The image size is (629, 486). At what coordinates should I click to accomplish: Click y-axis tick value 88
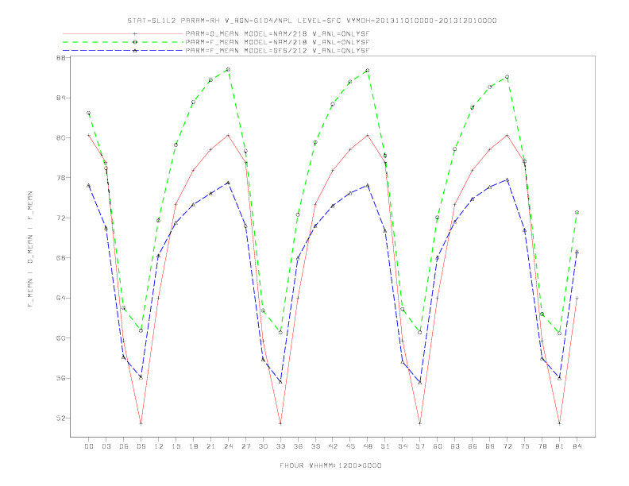[x=60, y=58]
